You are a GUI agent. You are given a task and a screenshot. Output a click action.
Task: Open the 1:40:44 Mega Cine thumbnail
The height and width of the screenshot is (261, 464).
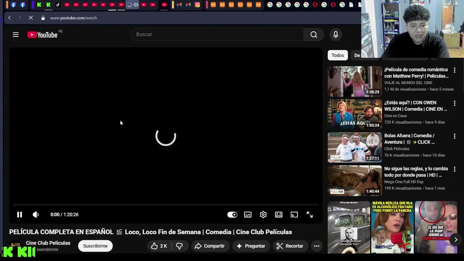pos(355,180)
